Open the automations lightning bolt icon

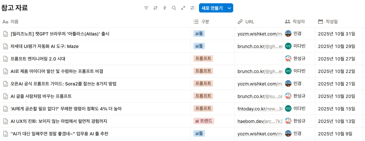click(165, 8)
